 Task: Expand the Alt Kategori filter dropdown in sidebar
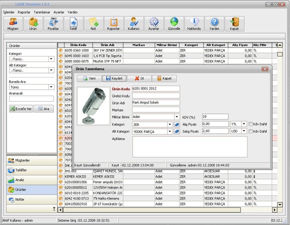[51, 70]
